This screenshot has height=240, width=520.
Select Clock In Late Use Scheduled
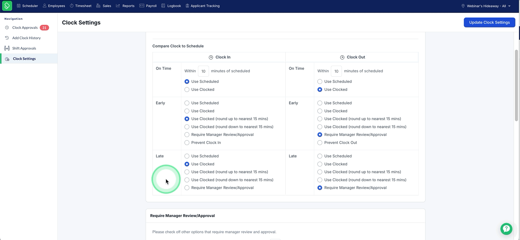click(x=187, y=156)
